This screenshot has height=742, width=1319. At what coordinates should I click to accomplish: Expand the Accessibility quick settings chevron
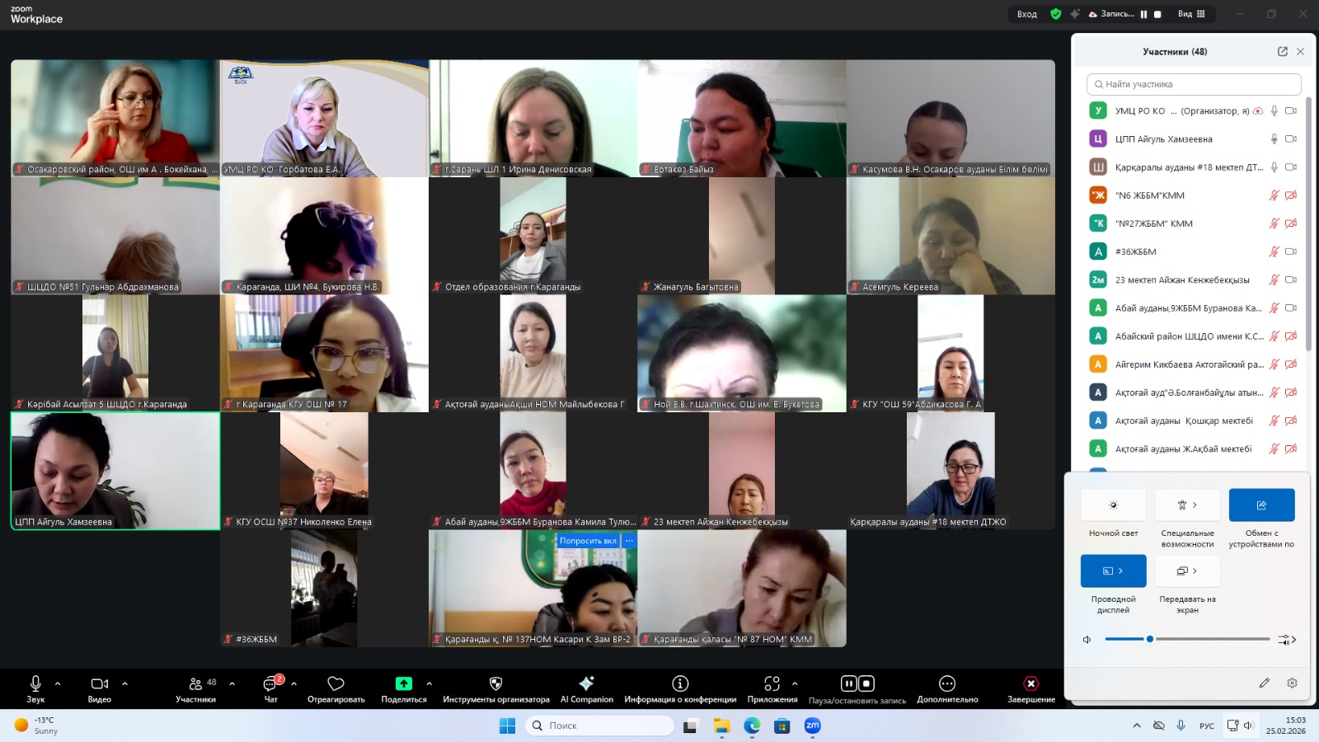tap(1195, 505)
